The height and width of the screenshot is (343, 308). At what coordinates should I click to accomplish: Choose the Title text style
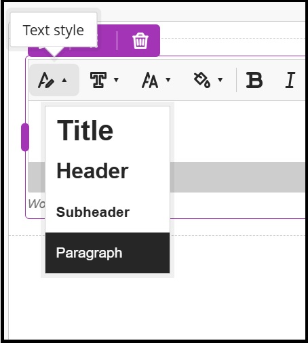pos(107,130)
